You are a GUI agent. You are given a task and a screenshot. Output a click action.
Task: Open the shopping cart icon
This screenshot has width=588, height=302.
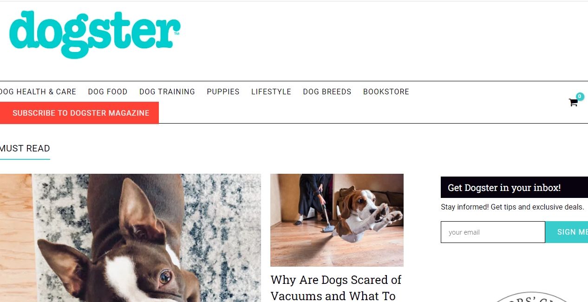(573, 103)
